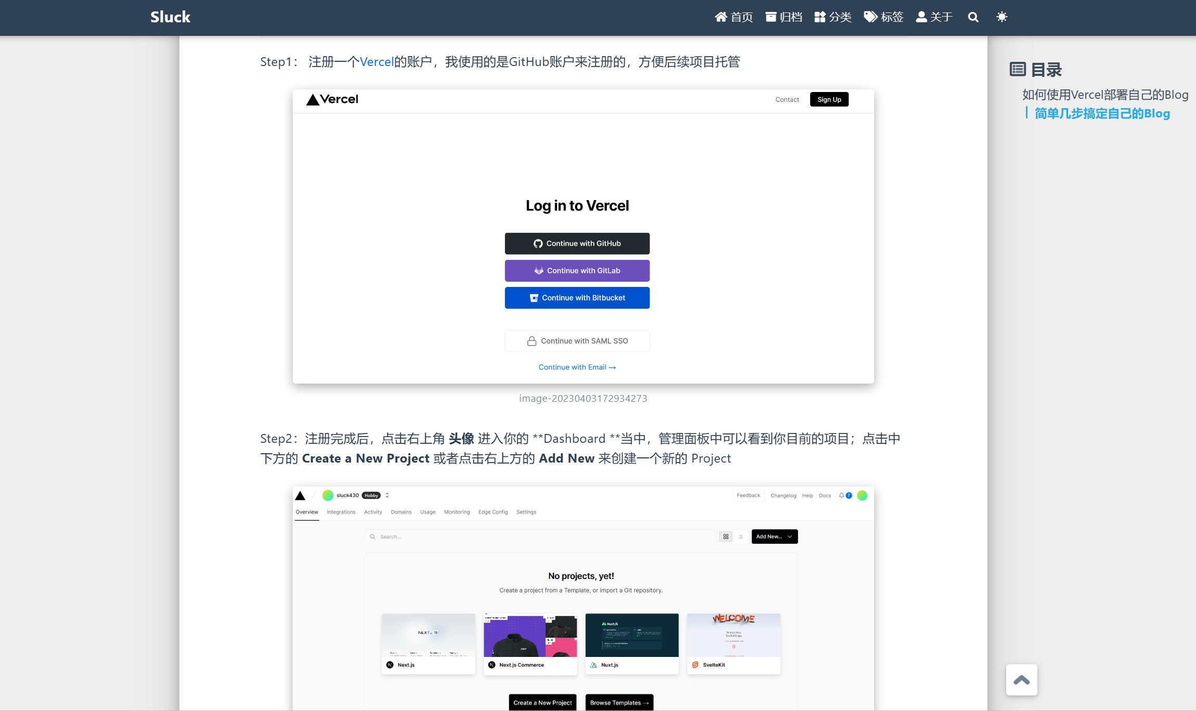
Task: Select the Sign Up tab on Vercel
Action: click(829, 99)
